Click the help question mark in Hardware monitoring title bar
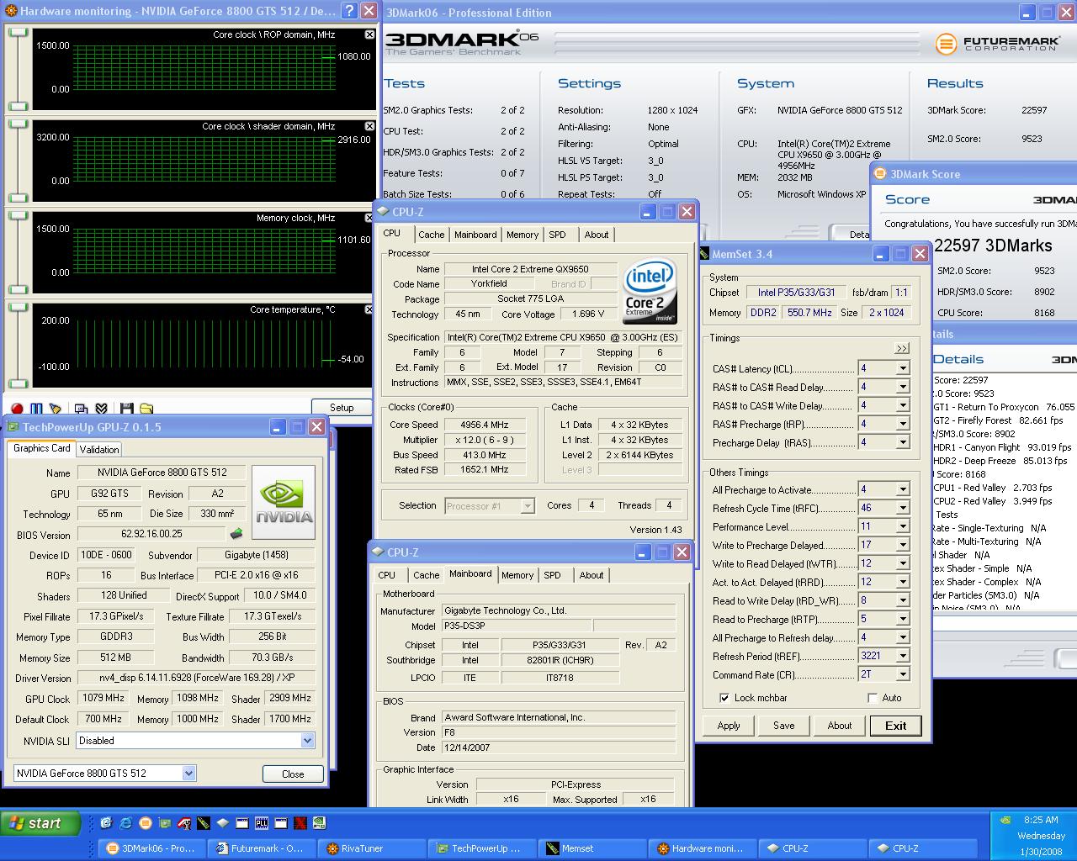The height and width of the screenshot is (861, 1077). [349, 11]
